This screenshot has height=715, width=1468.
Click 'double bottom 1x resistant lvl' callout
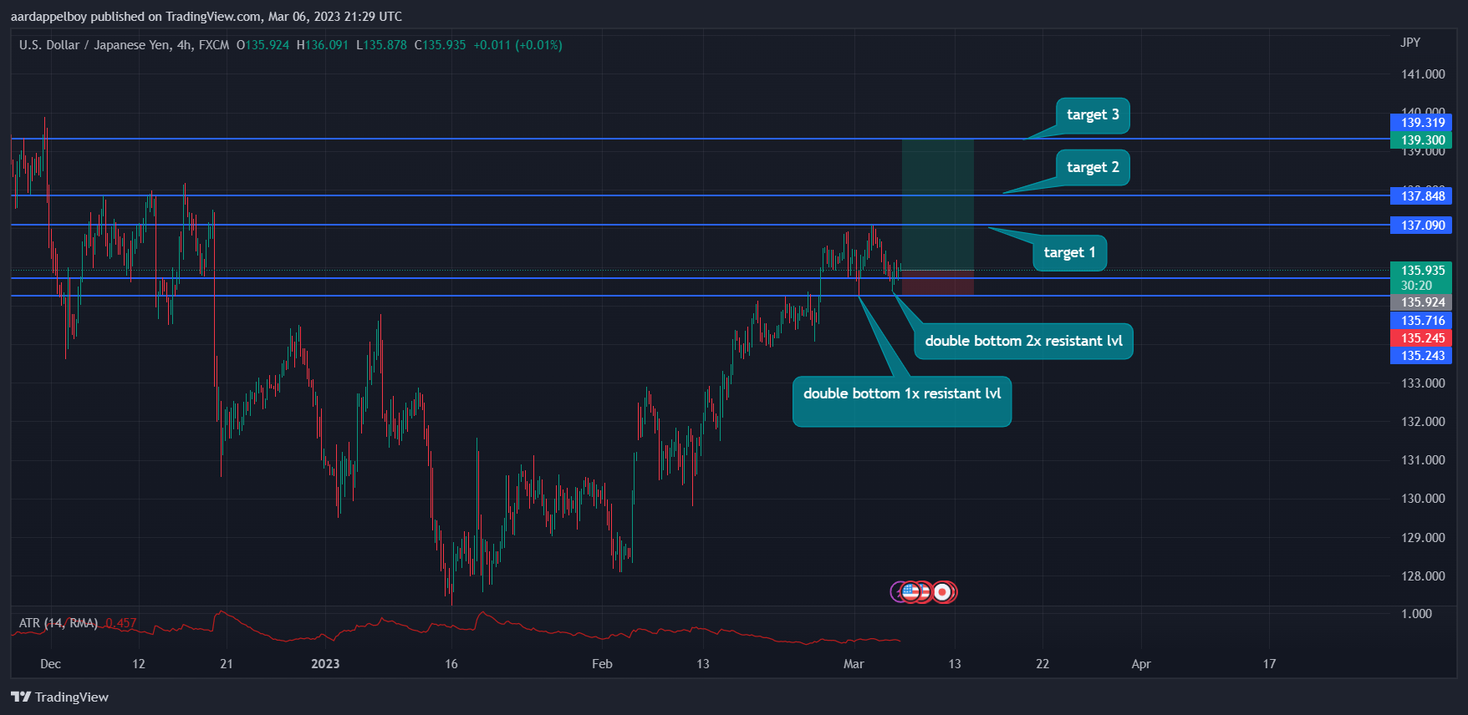[x=902, y=402]
